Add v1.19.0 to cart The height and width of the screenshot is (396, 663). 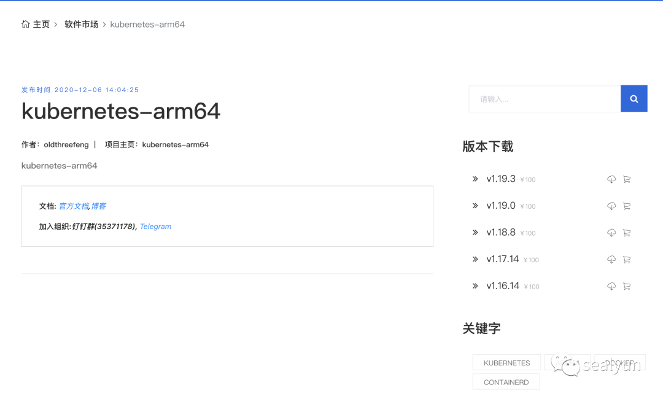(627, 206)
